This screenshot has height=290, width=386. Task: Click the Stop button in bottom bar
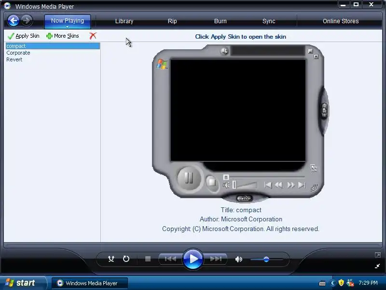coord(148,259)
